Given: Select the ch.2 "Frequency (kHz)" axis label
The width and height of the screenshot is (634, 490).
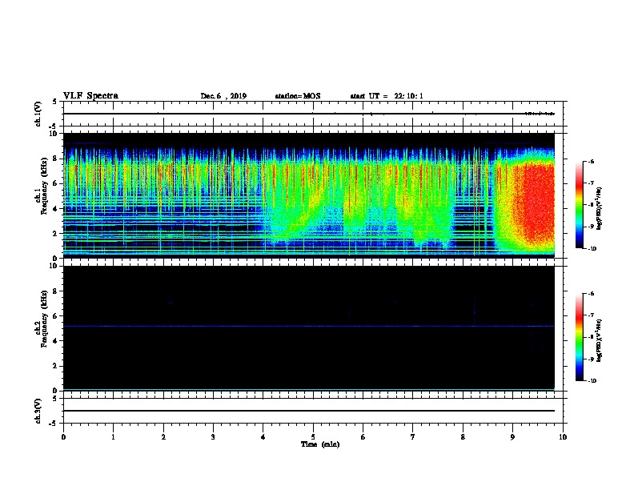Looking at the screenshot, I should pyautogui.click(x=44, y=319).
